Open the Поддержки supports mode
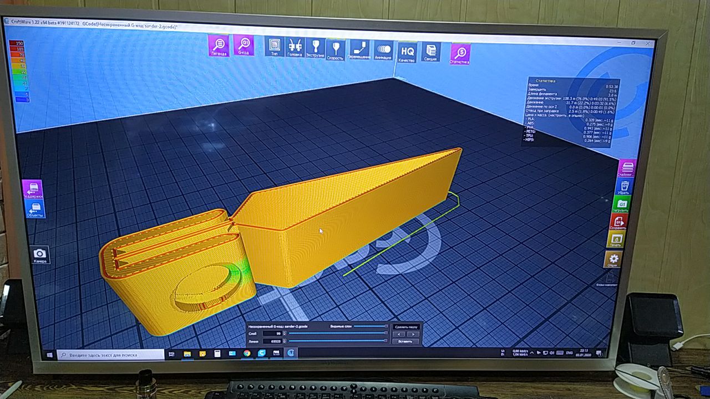 pyautogui.click(x=33, y=190)
